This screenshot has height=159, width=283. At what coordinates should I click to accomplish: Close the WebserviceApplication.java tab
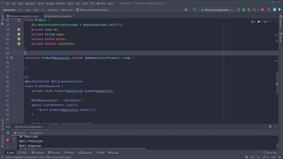[x=41, y=16]
